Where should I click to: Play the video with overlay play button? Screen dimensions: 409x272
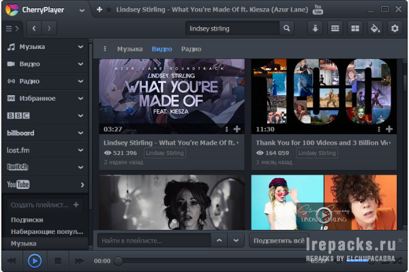(x=324, y=215)
